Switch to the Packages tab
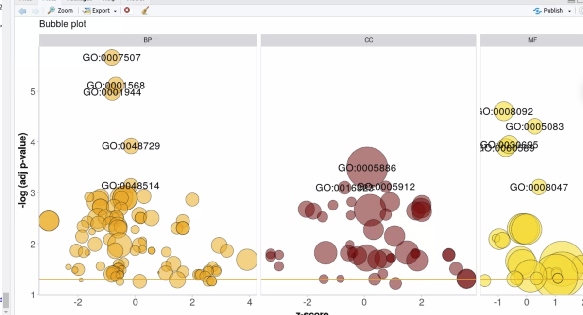The image size is (583, 315). [80, 1]
